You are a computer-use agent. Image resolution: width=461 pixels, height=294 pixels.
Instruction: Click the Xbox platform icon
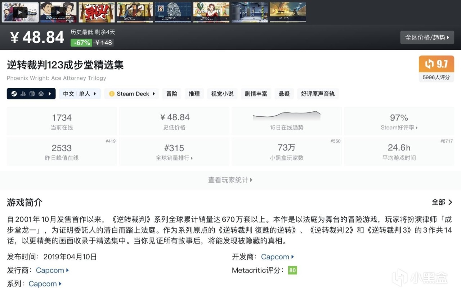[41, 94]
